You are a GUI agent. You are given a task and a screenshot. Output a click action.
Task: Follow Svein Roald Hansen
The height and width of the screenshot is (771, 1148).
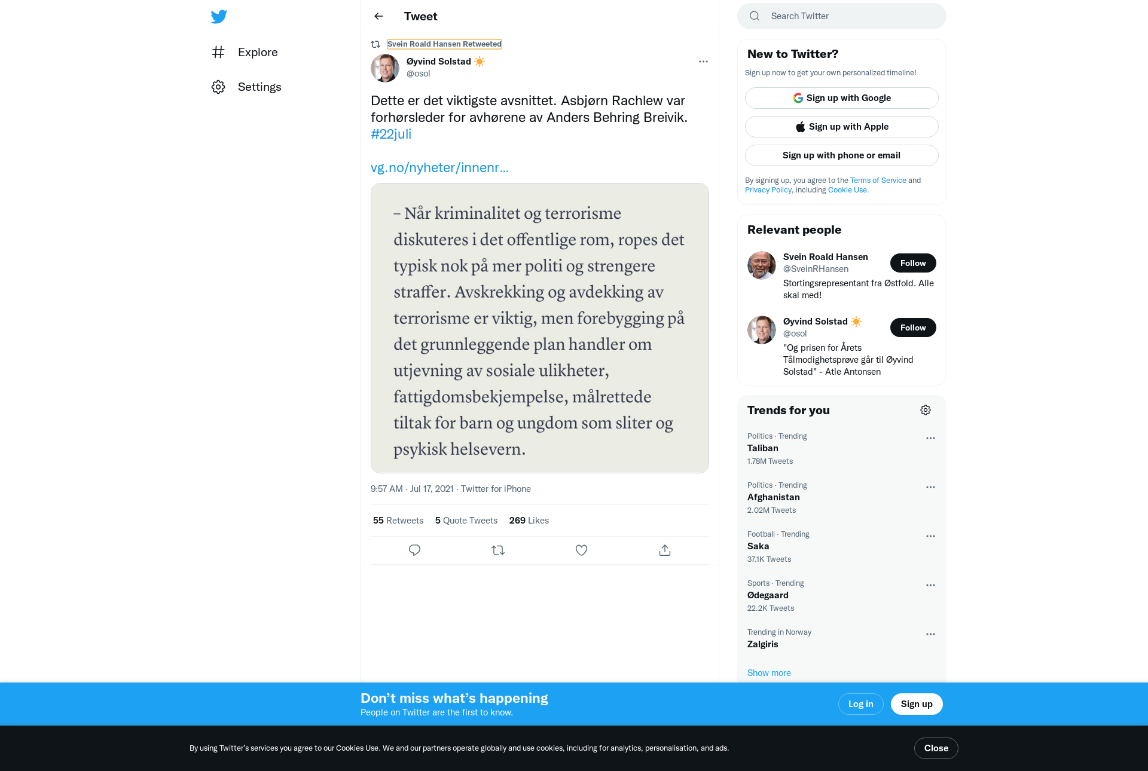[x=913, y=263]
